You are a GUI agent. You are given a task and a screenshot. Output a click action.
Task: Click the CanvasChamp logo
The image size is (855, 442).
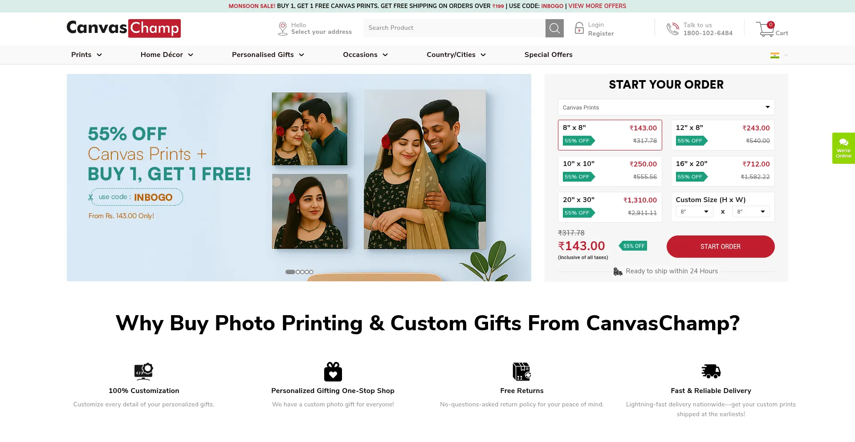(x=124, y=28)
